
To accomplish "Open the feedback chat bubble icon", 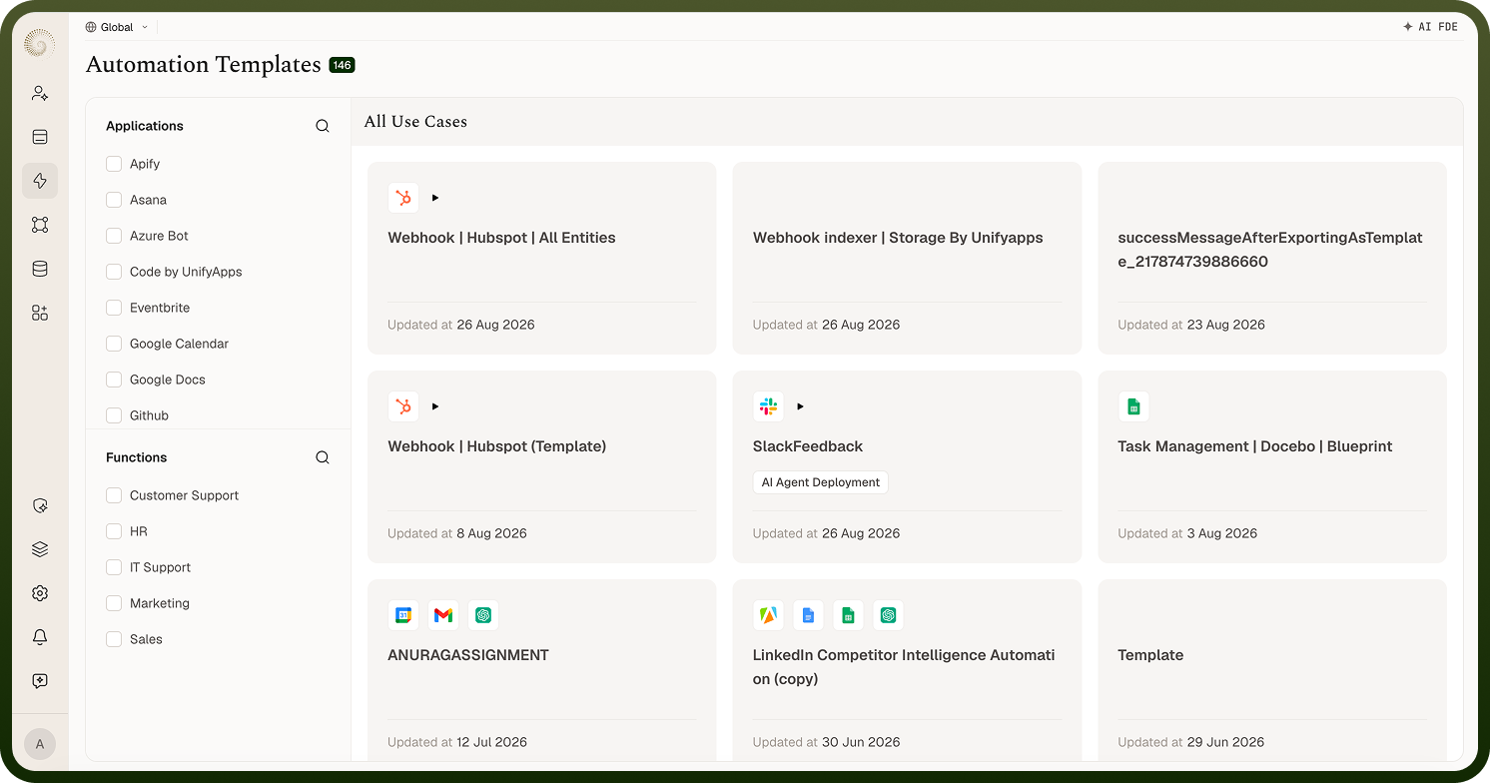I will [40, 681].
